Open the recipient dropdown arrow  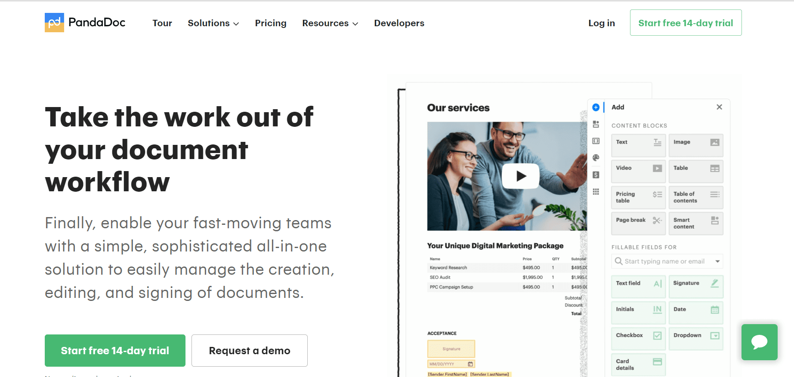717,261
